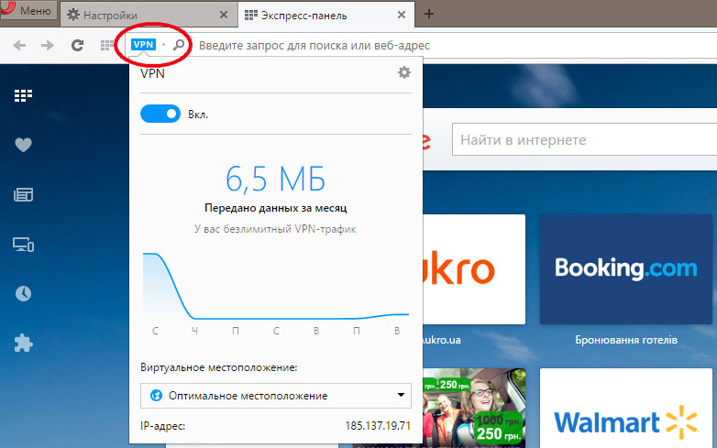Open a new tab with plus button

428,14
